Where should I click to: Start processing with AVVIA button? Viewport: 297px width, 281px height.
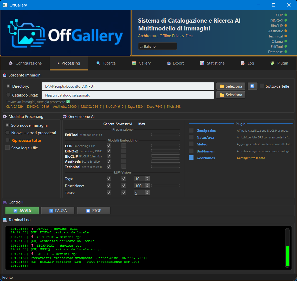click(x=22, y=210)
